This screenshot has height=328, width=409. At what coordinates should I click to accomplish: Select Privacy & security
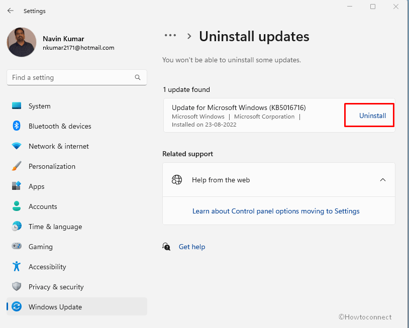(x=77, y=286)
